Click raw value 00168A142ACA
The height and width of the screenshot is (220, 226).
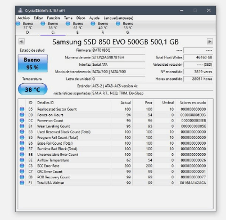point(193,183)
